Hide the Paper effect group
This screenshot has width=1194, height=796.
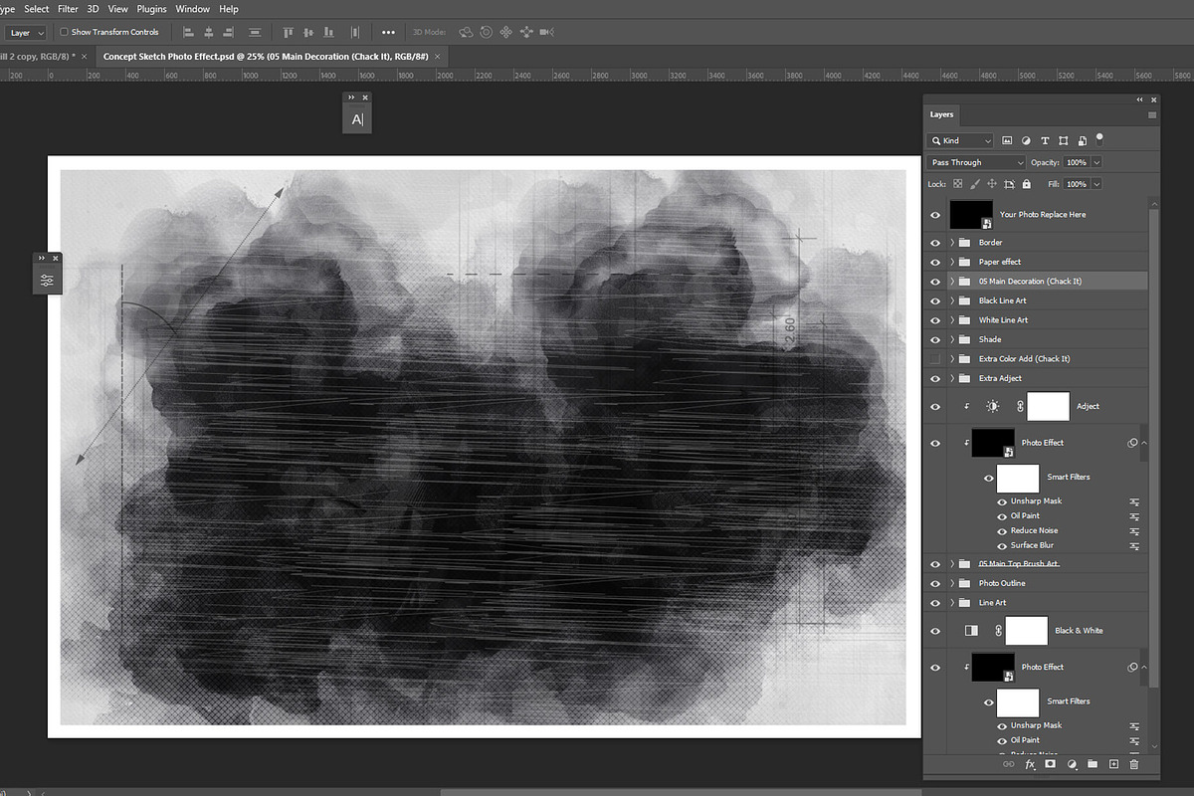click(934, 262)
